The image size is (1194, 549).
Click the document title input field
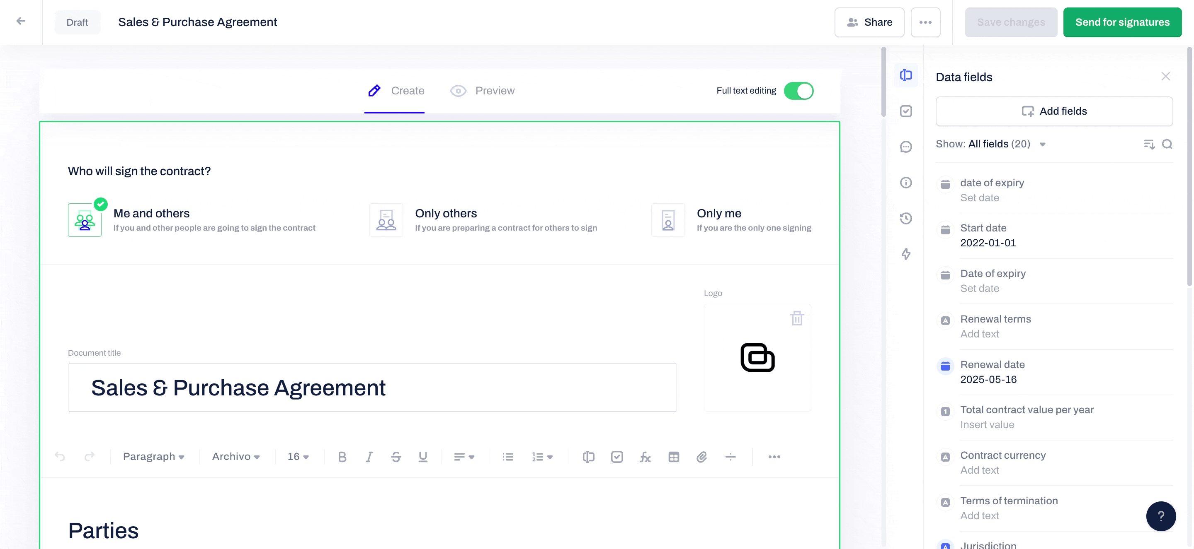coord(371,387)
